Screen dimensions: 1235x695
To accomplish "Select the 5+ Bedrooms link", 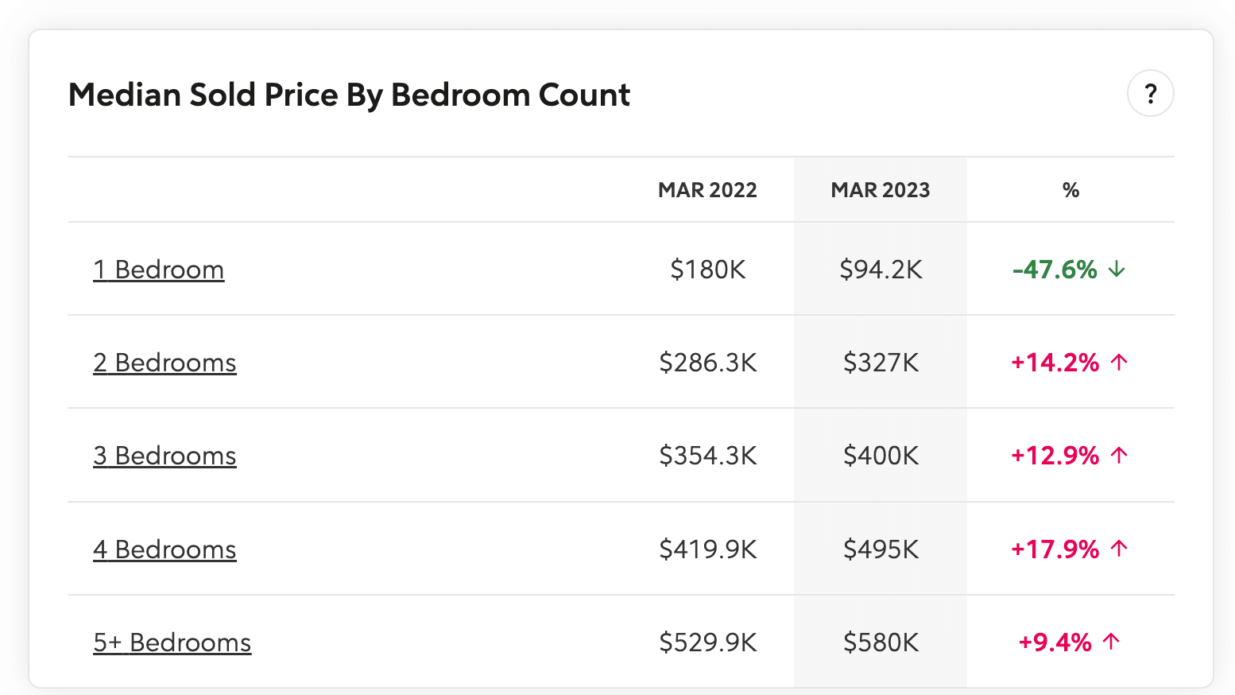I will coord(172,643).
